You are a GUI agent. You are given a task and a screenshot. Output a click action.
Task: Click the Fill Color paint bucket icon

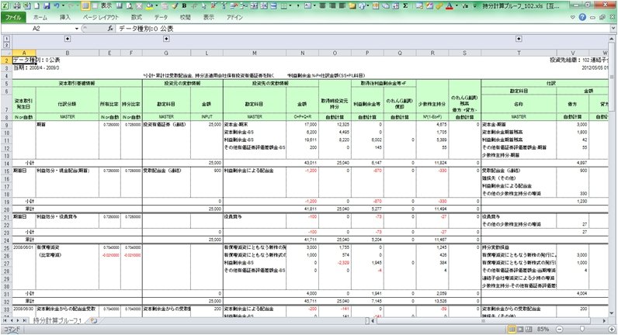(x=150, y=6)
